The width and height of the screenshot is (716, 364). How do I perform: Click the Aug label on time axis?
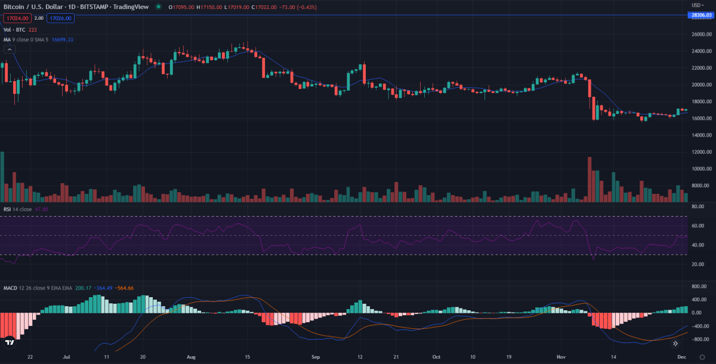tap(191, 356)
